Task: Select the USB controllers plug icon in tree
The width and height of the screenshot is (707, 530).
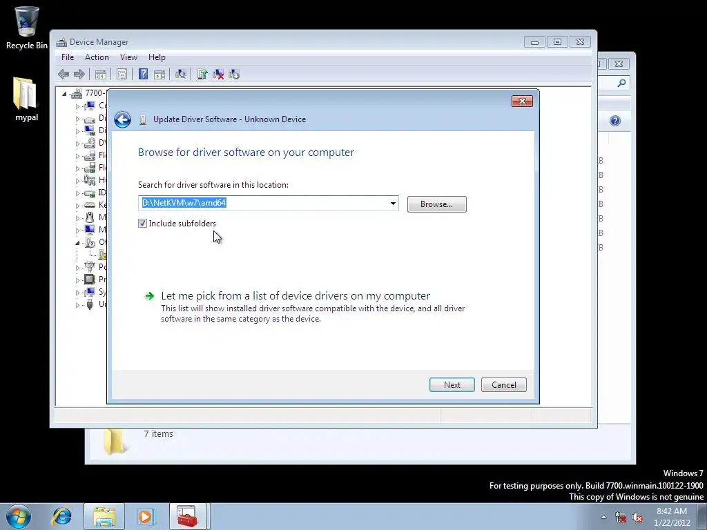Action: tap(90, 304)
